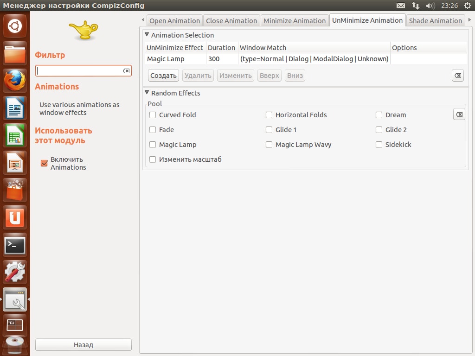
Task: Switch to the Shade Animation tab
Action: [435, 20]
